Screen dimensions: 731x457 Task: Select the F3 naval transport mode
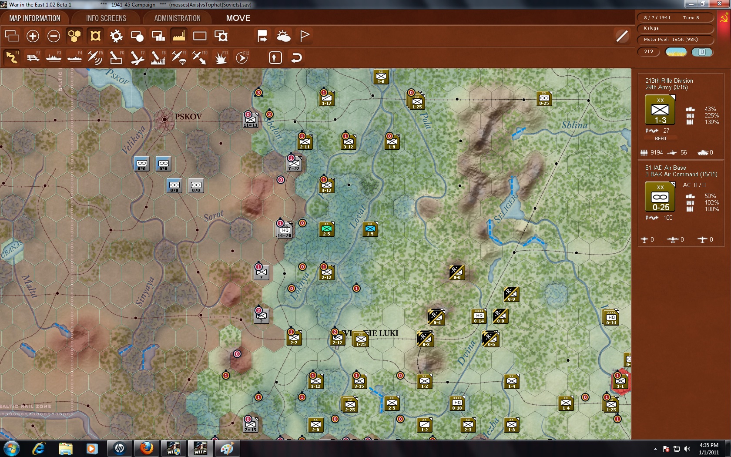[54, 57]
